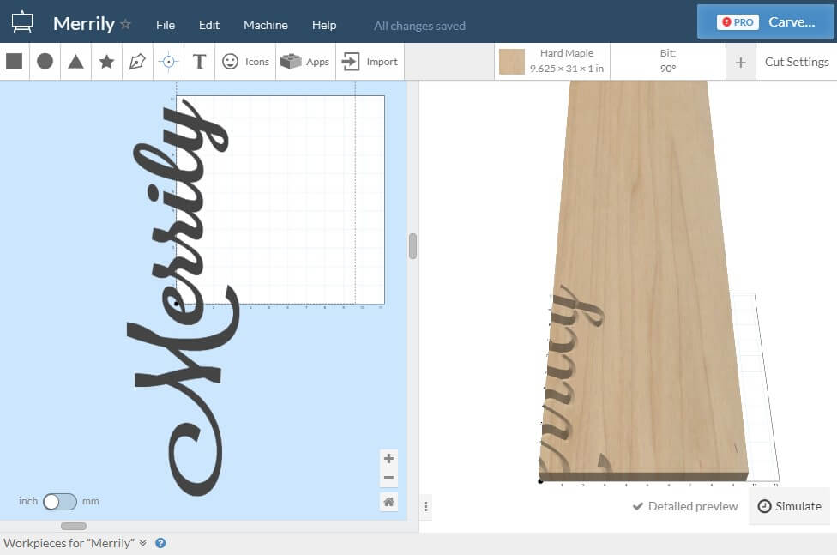Click the Simulate button
The image size is (837, 555).
[x=790, y=506]
